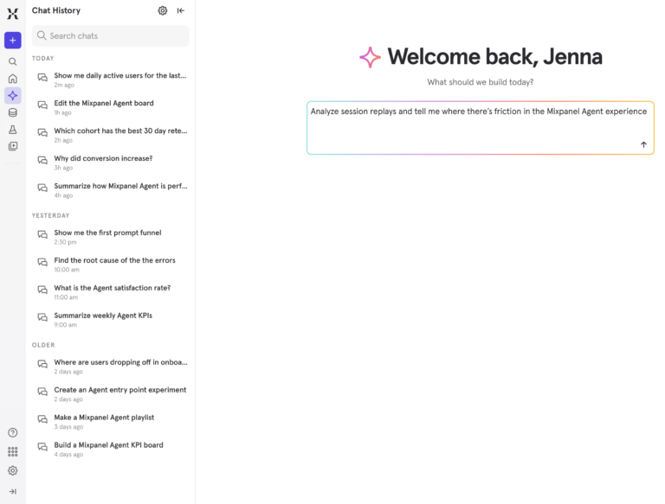
Task: Click chat icon beside 'Summarize weekly Agent KPIs'
Action: click(x=42, y=317)
